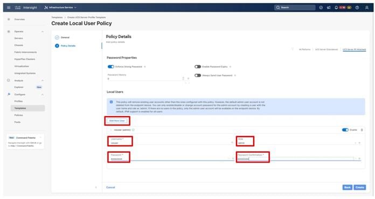Toggle Enable Password Expiry switch
This screenshot has height=199, width=375.
[198, 67]
